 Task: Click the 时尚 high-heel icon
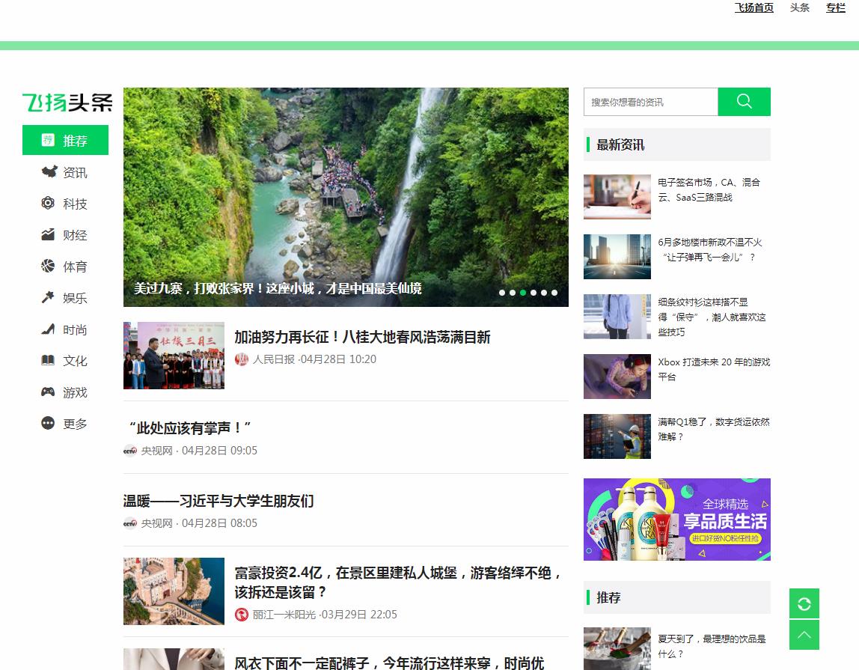click(x=48, y=329)
